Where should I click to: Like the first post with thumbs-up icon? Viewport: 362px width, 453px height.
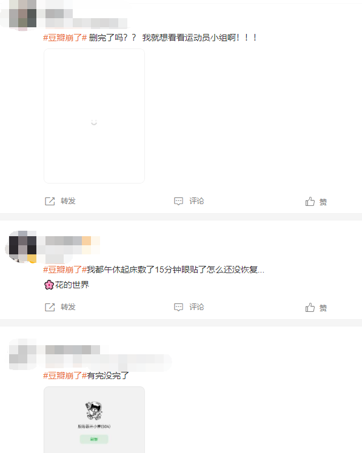(x=310, y=201)
